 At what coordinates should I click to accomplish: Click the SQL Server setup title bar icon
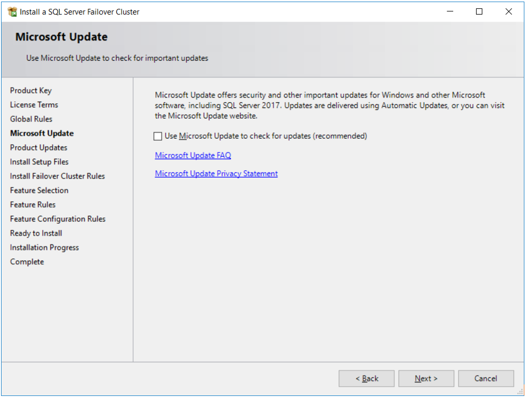point(13,12)
